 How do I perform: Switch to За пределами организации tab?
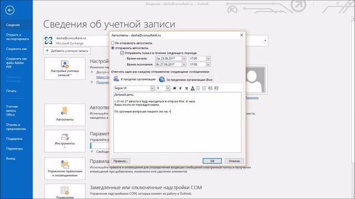pos(186,80)
